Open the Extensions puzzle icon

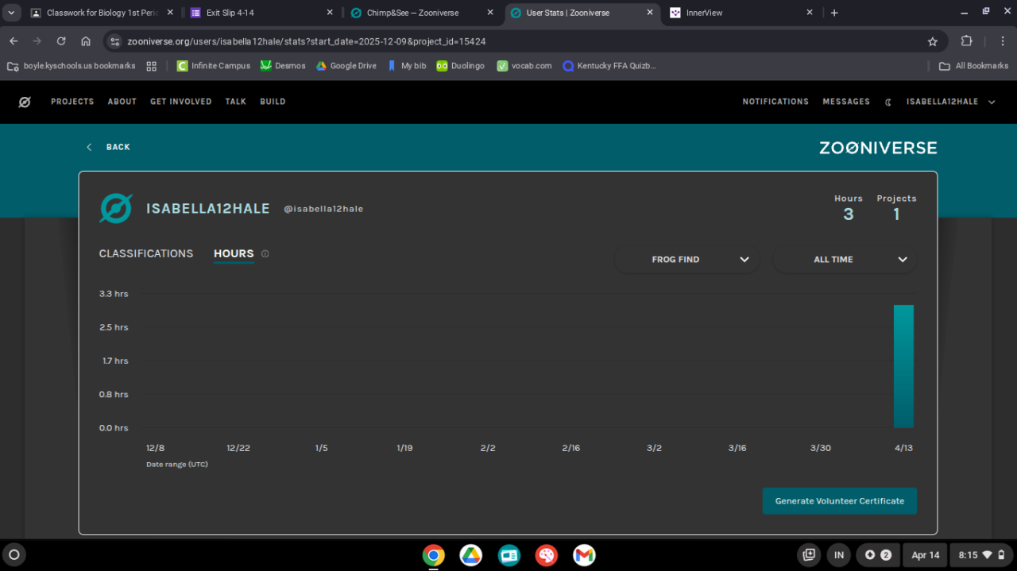(x=967, y=41)
